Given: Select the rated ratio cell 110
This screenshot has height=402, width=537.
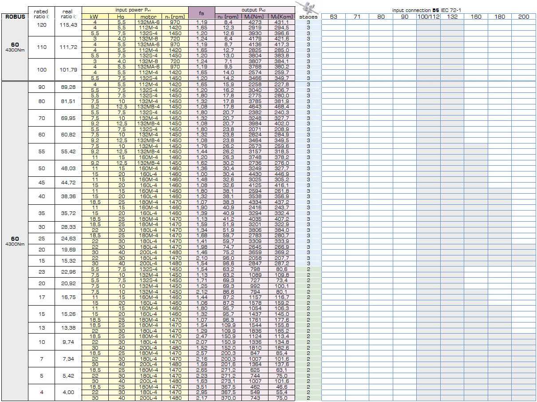Looking at the screenshot, I should 41,47.
